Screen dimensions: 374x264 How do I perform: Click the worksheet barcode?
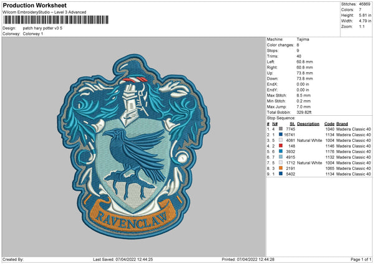pos(56,20)
